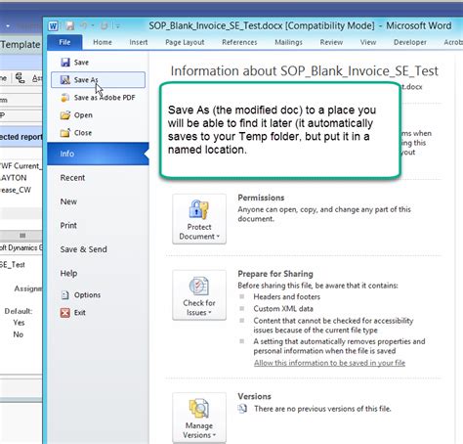Click the Adobe PDF icon in menu
Image resolution: width=463 pixels, height=444 pixels.
[65, 98]
